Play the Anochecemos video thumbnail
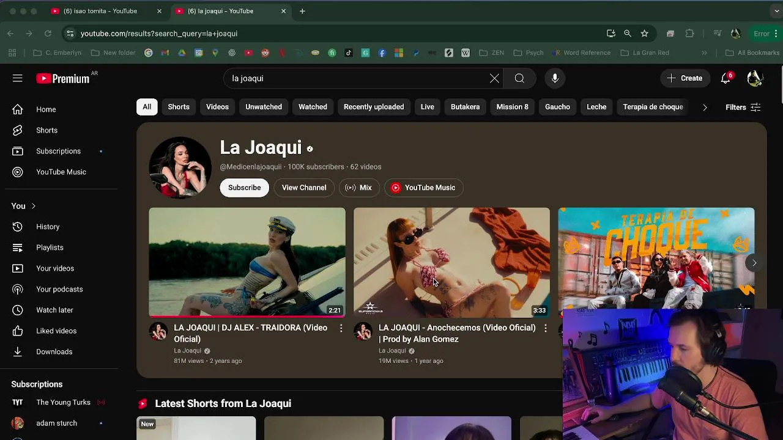783x440 pixels. (451, 263)
